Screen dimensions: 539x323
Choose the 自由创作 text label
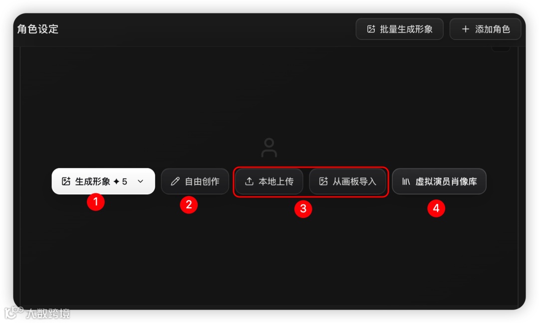click(202, 181)
